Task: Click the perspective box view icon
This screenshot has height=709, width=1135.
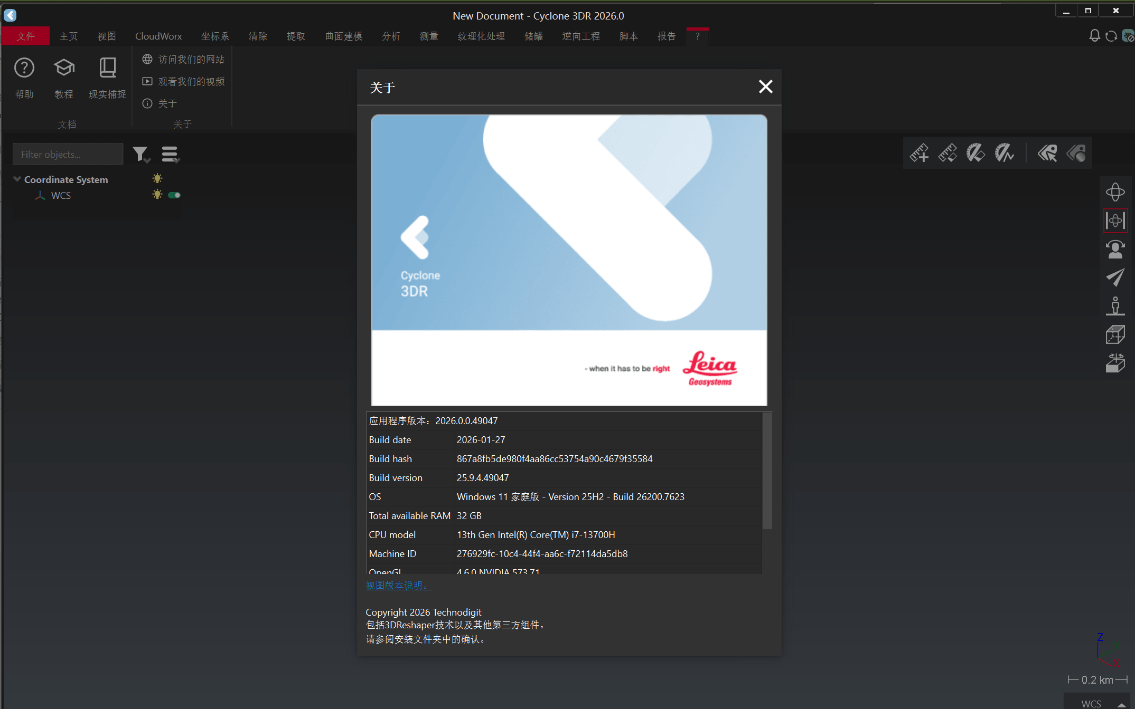Action: tap(1115, 334)
